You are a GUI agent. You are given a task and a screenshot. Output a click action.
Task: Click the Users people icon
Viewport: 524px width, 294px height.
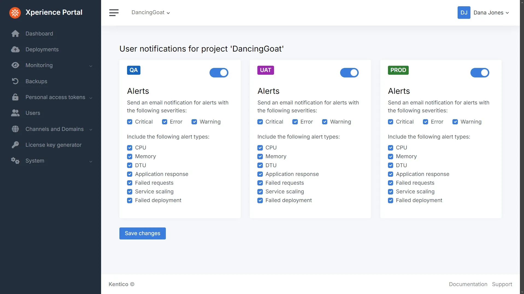(15, 113)
